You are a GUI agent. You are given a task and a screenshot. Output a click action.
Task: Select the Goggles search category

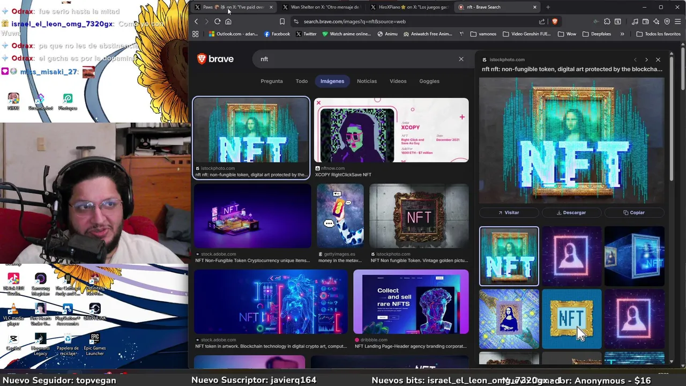coord(429,81)
